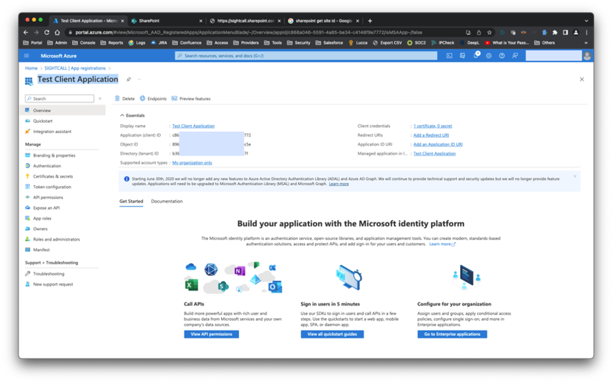Open Expose an API
The height and width of the screenshot is (383, 613).
tap(46, 208)
